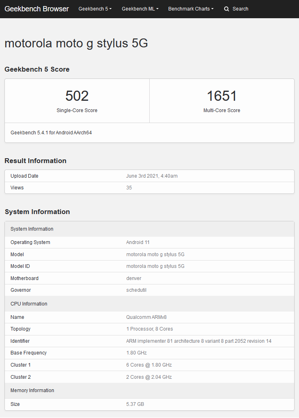Go to Geekbench Browser home
Viewport: 299px width, 418px height.
coord(36,9)
